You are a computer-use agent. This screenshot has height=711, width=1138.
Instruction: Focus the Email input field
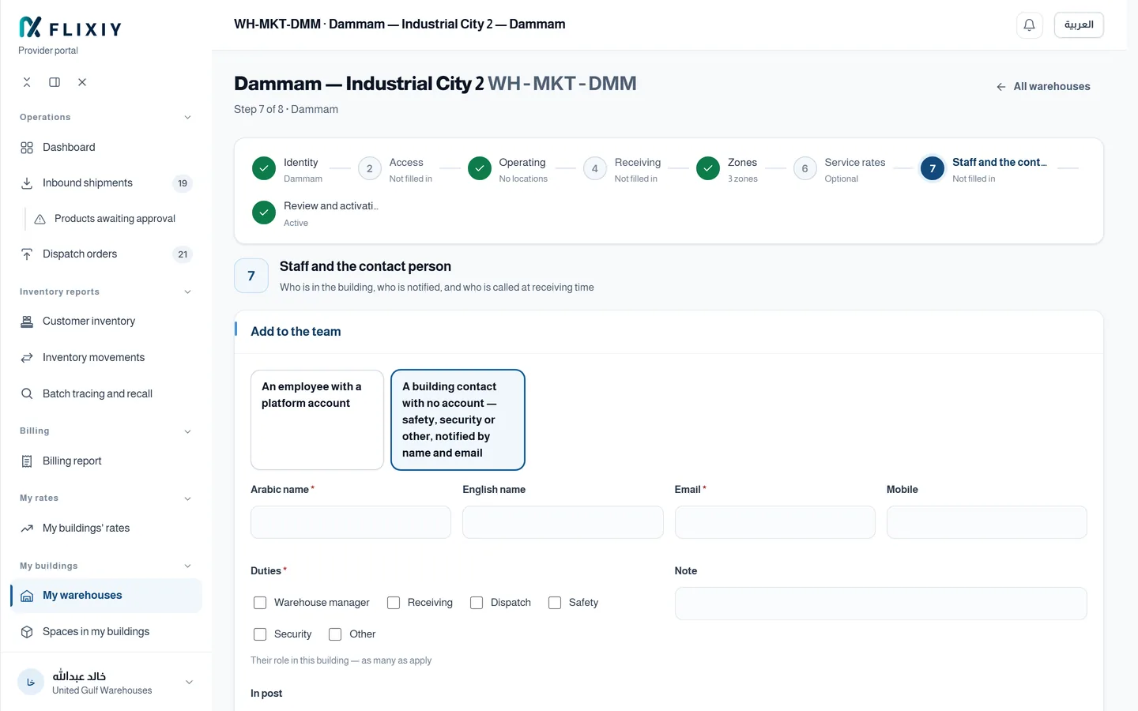pyautogui.click(x=774, y=522)
